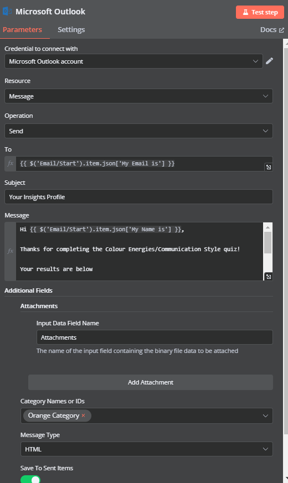Screen dimensions: 288x483
Task: Open Category Names or IDs dropdown arrow
Action: pyautogui.click(x=265, y=416)
